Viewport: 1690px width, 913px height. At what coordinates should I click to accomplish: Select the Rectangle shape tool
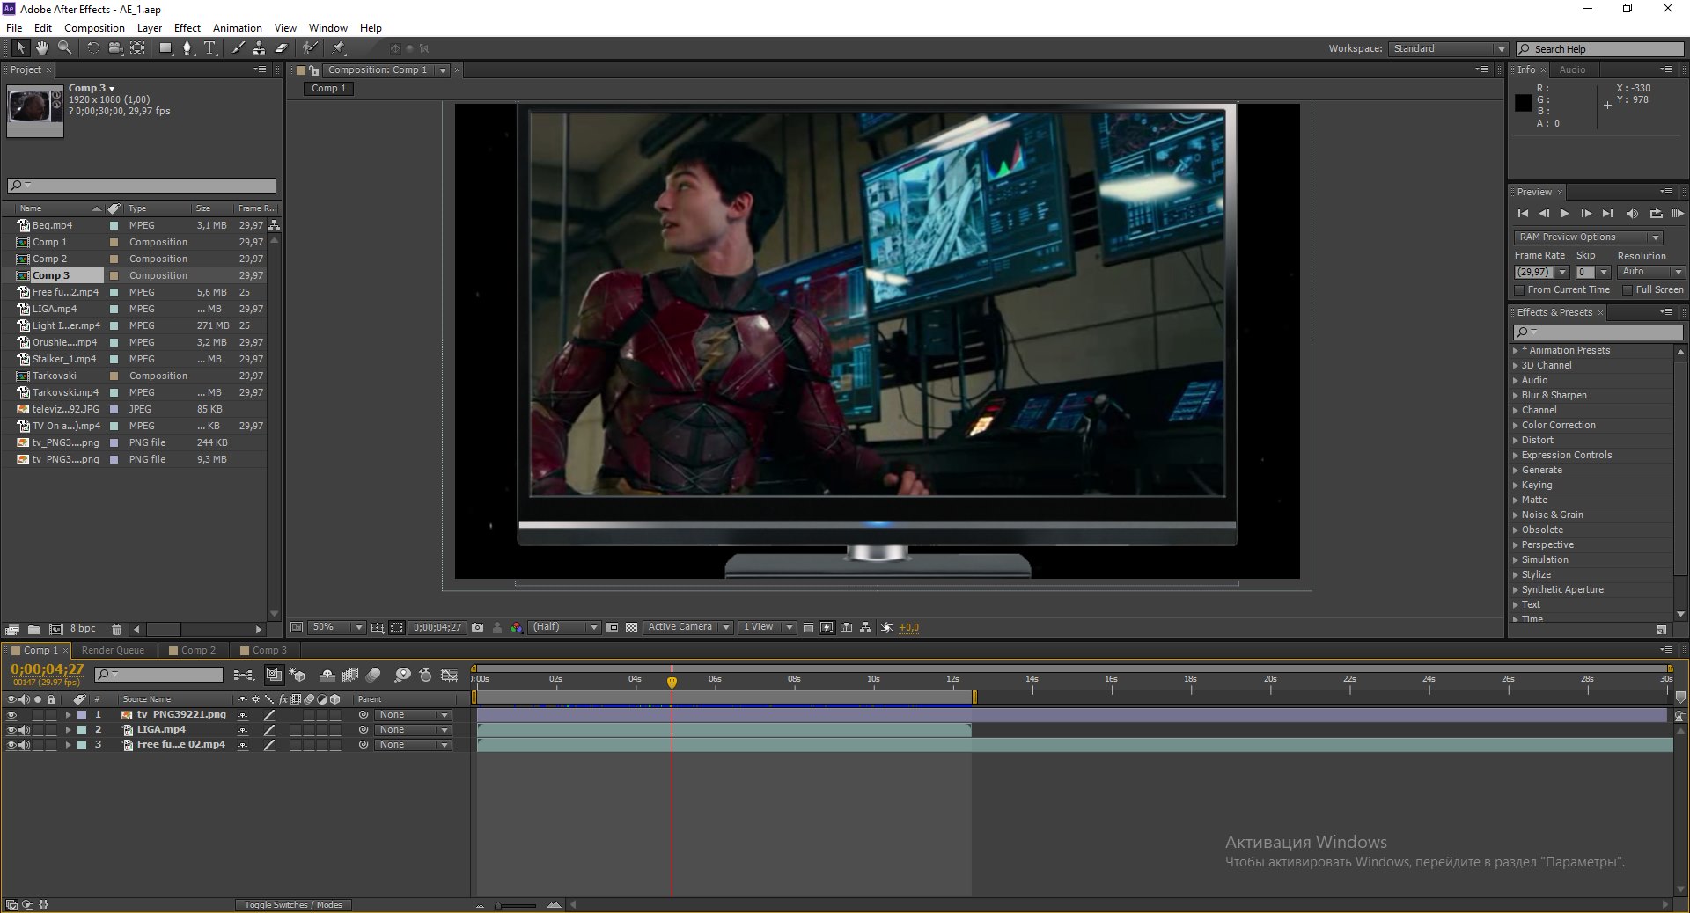tap(165, 48)
